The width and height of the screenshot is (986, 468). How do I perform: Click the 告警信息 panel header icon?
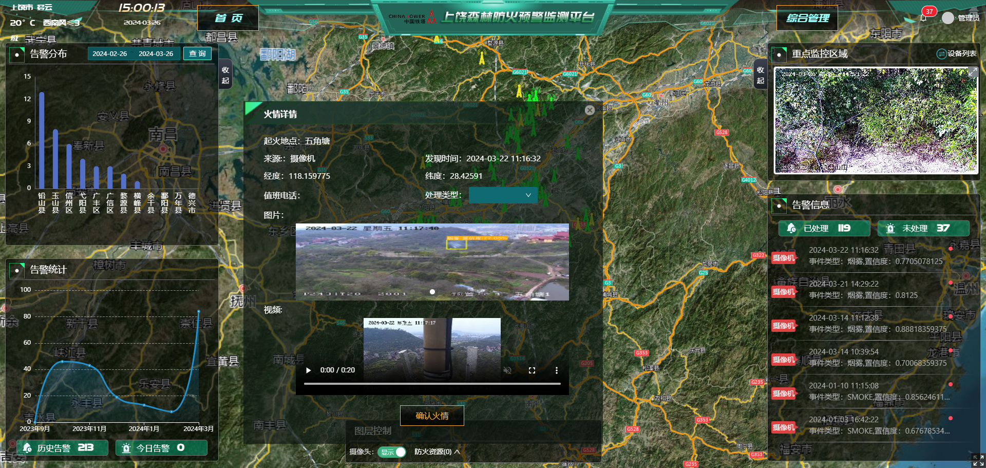pyautogui.click(x=779, y=205)
